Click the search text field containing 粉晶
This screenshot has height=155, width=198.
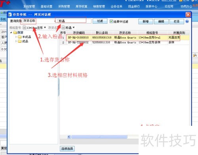tap(74, 21)
